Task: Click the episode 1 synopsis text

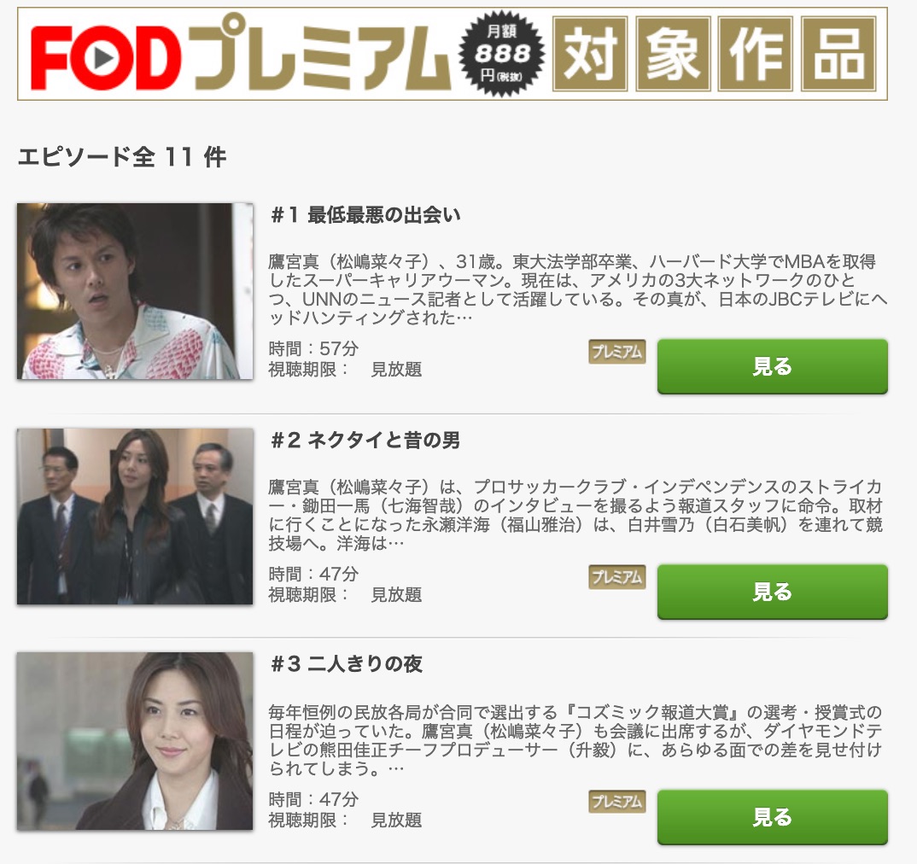Action: pos(578,289)
